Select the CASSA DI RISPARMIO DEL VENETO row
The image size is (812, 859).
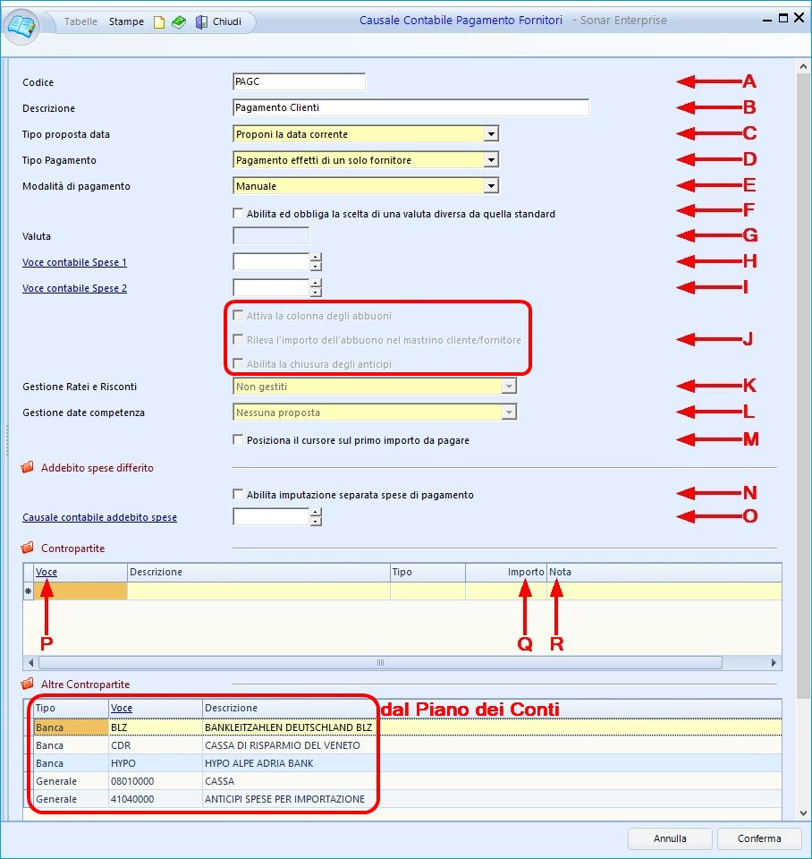click(x=282, y=745)
